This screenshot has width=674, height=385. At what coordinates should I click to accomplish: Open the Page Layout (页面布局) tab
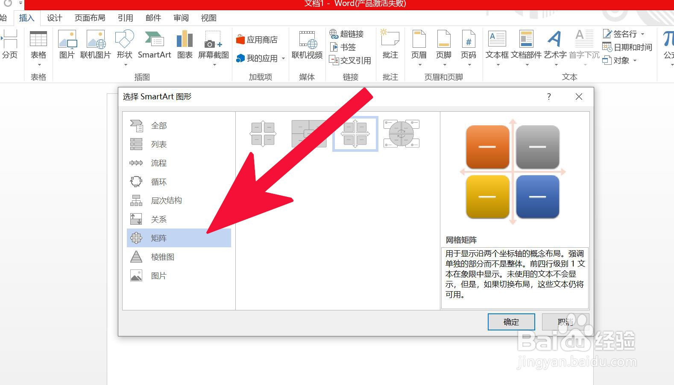[x=90, y=18]
